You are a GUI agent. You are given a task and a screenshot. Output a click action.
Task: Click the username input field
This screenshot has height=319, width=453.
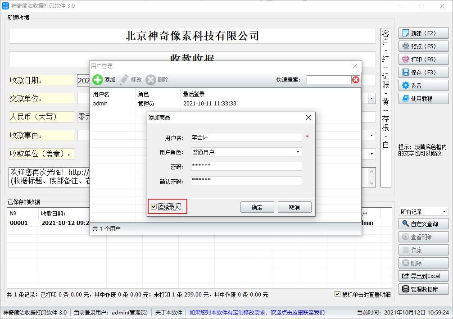coord(246,137)
